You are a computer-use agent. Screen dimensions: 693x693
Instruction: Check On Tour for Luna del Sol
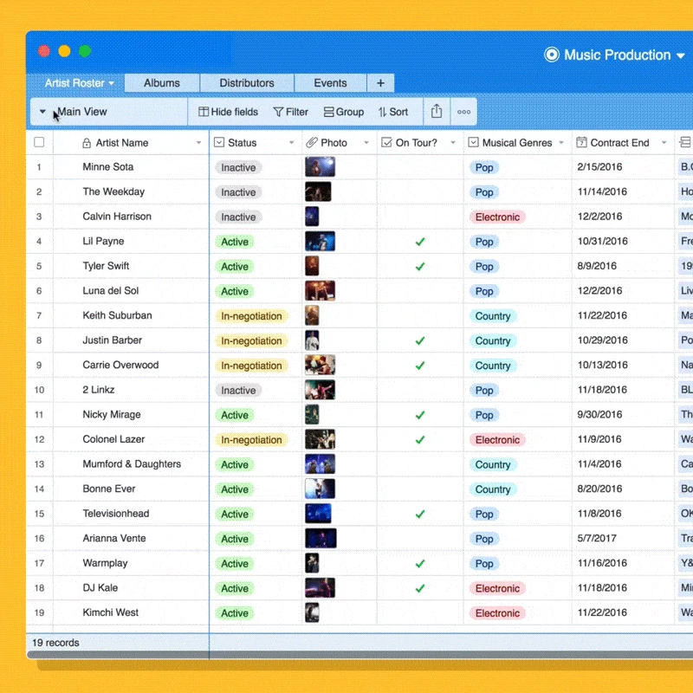(420, 291)
